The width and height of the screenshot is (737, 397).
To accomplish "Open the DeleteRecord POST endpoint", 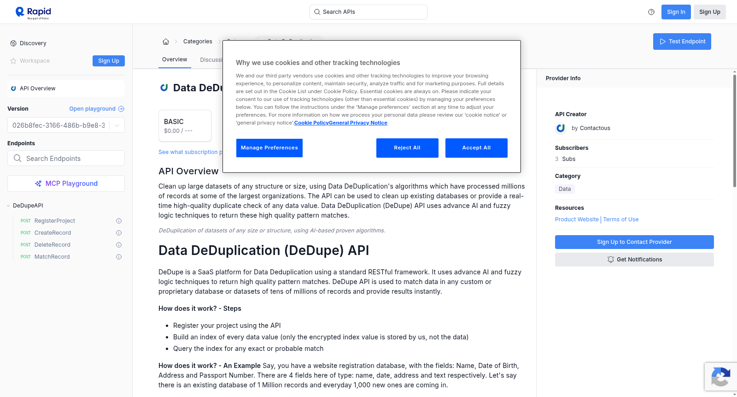I will click(x=53, y=245).
